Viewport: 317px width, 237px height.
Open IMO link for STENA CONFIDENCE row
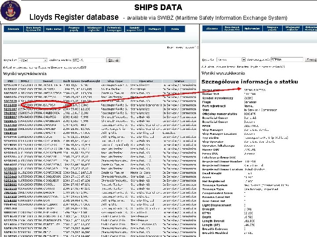(x=10, y=173)
